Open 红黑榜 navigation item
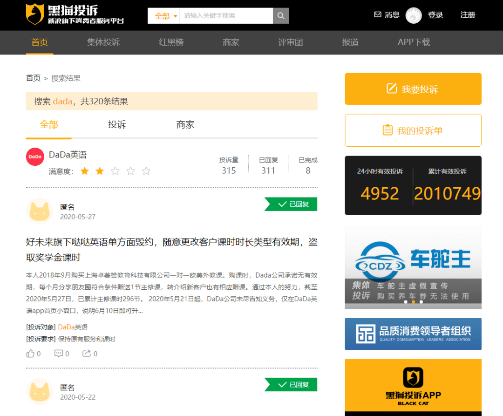This screenshot has width=503, height=416. 171,42
